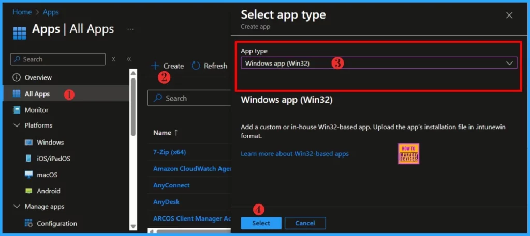
Task: Collapse the sidebar with double chevron icon
Action: coord(129,59)
